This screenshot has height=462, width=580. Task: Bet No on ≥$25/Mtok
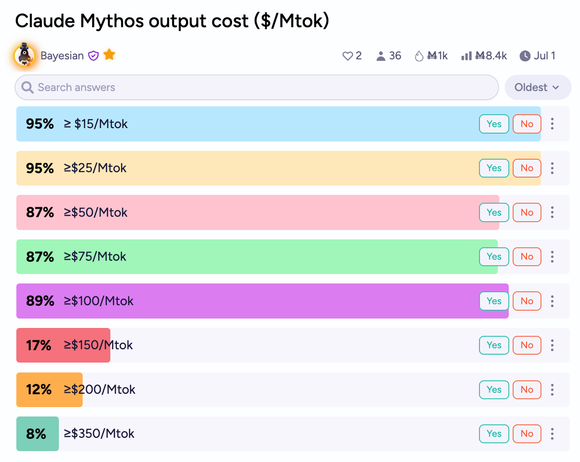pyautogui.click(x=527, y=168)
